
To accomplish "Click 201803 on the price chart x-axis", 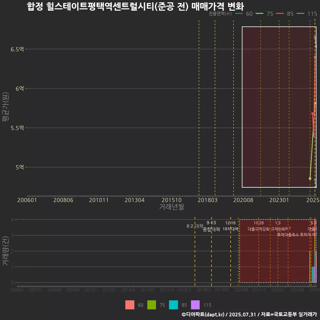I will 208,200.
